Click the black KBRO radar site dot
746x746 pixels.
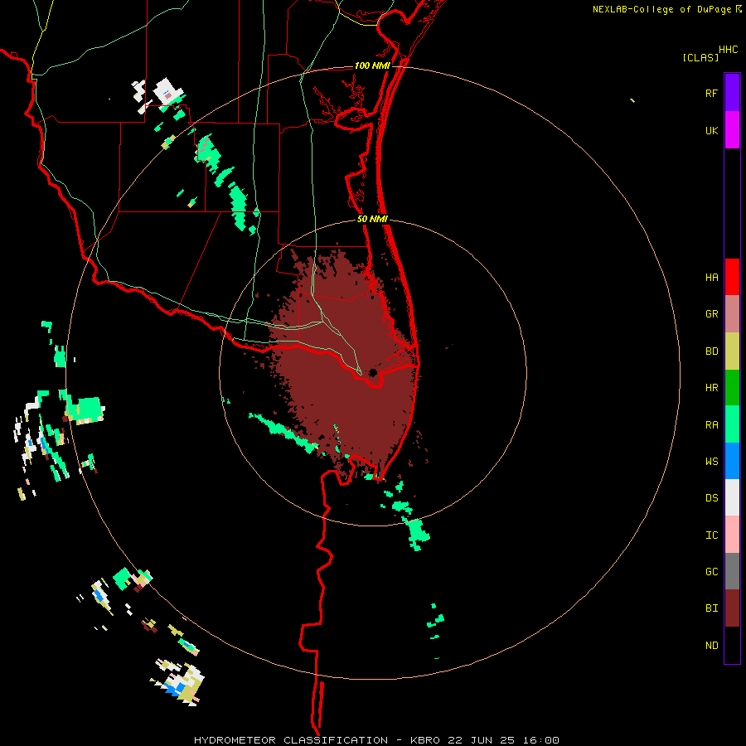pyautogui.click(x=373, y=372)
